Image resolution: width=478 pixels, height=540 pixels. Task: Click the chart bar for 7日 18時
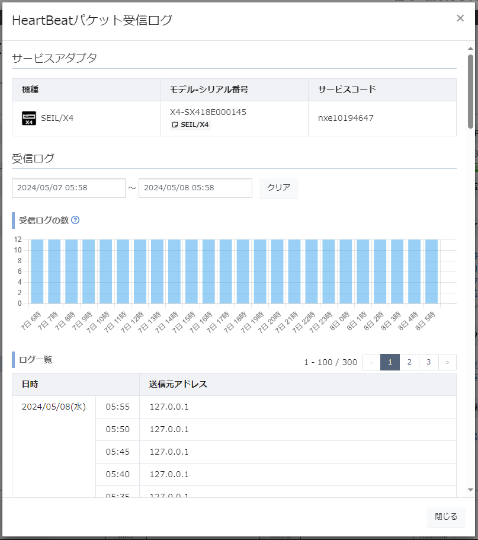243,271
